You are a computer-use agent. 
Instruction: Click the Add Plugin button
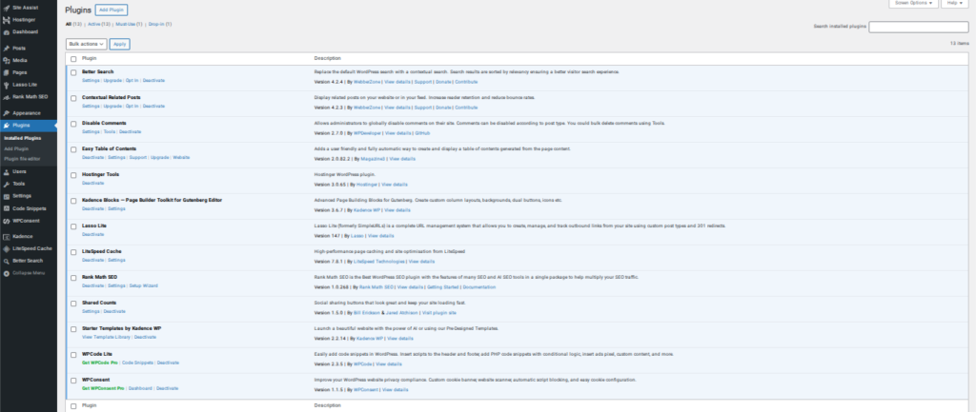112,10
